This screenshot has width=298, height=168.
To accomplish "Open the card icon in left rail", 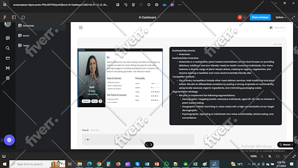I will pos(7,58).
